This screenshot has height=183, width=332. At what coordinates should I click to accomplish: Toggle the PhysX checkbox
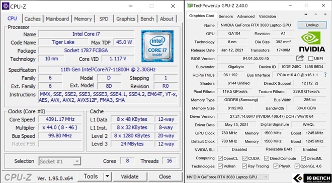tap(276, 166)
